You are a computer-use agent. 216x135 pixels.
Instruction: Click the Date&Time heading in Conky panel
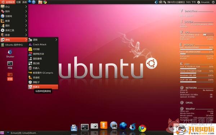tap(191, 11)
